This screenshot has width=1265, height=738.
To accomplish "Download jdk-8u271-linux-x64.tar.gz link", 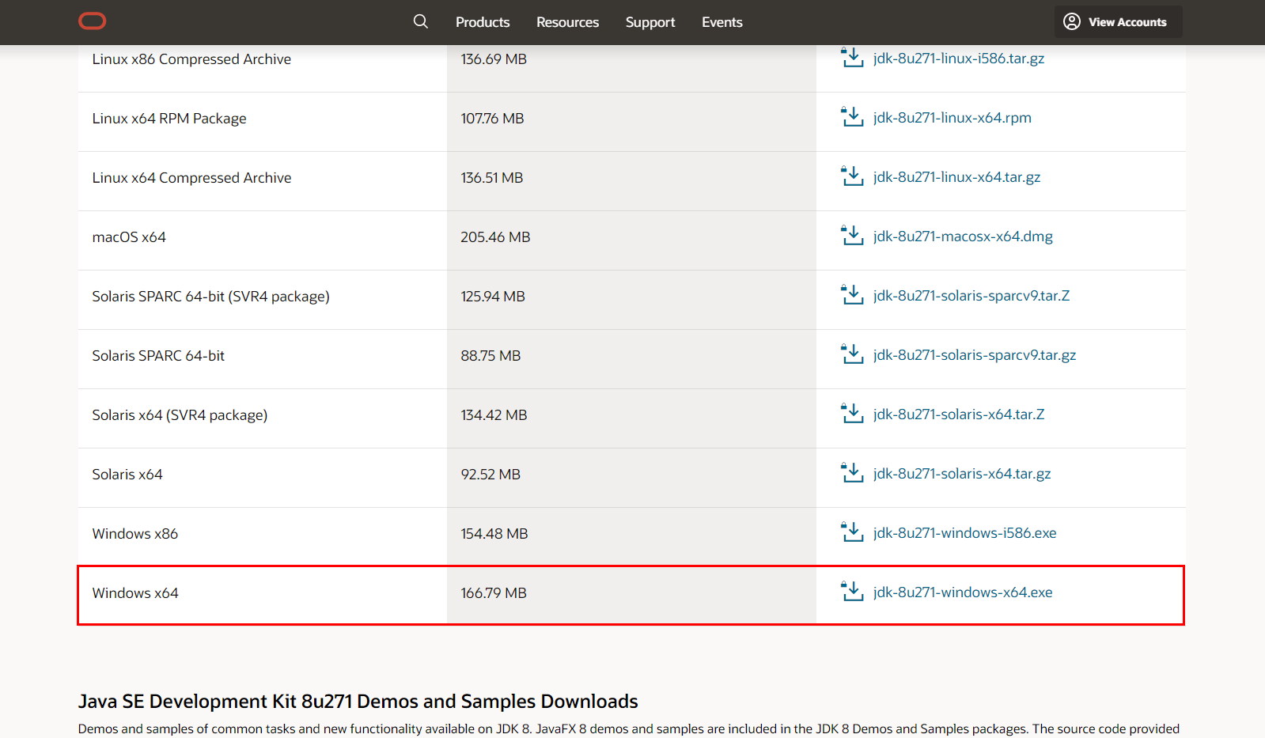I will click(957, 177).
